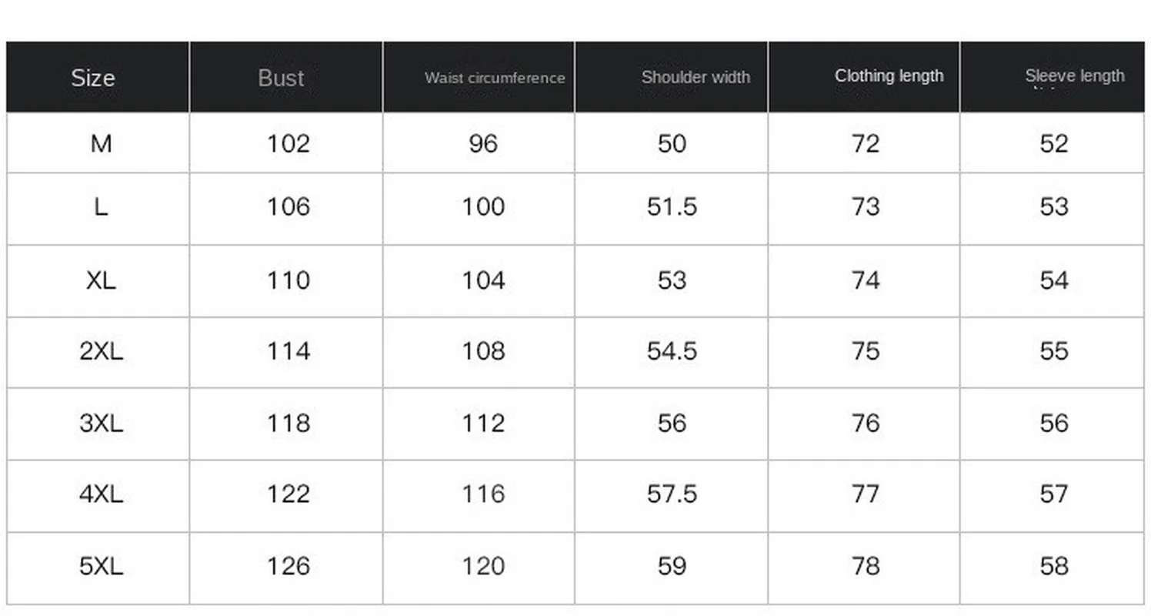1151x616 pixels.
Task: Click sleeve length 55 in 2XL row
Action: (1054, 351)
